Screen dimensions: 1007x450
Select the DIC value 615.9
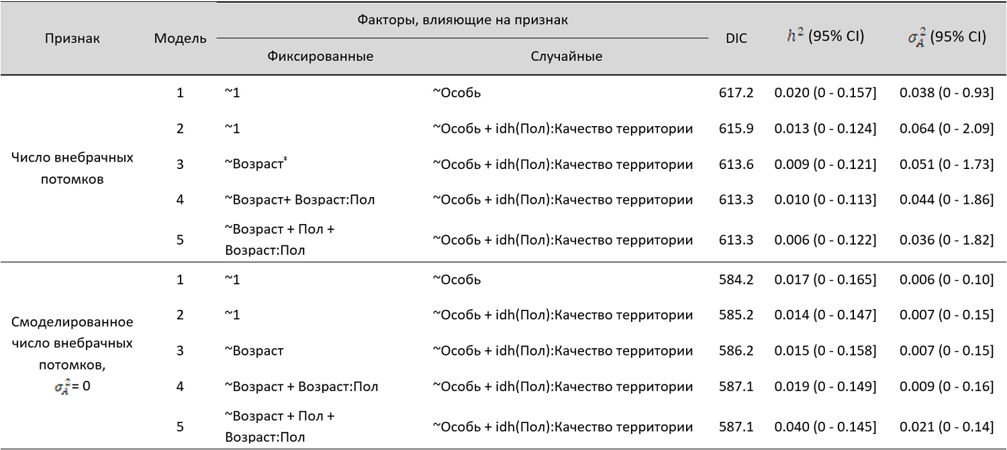736,128
